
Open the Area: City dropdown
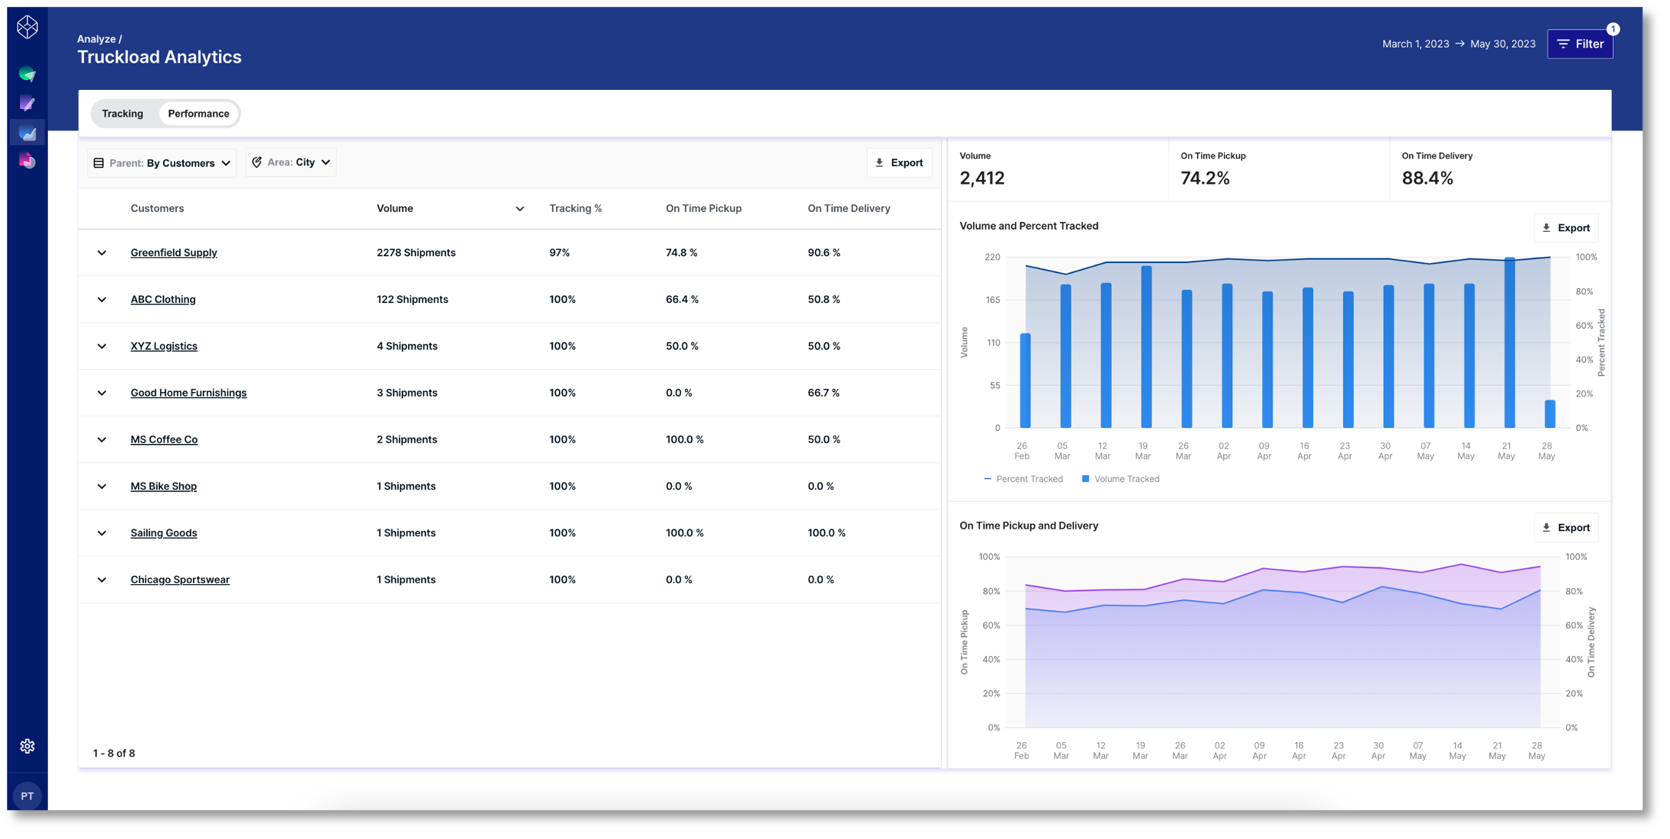click(x=291, y=162)
